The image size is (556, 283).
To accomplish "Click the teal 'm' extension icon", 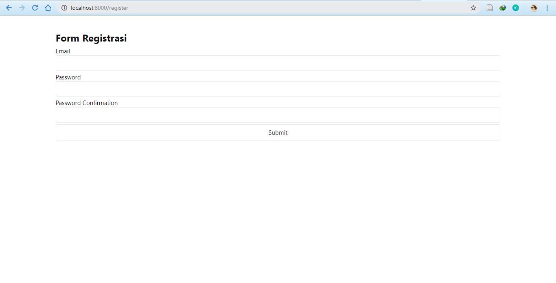I will (x=516, y=8).
